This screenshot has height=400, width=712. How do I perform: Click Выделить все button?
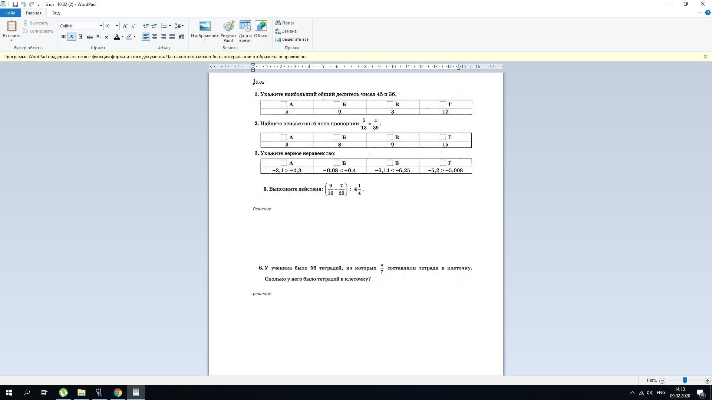pos(292,39)
